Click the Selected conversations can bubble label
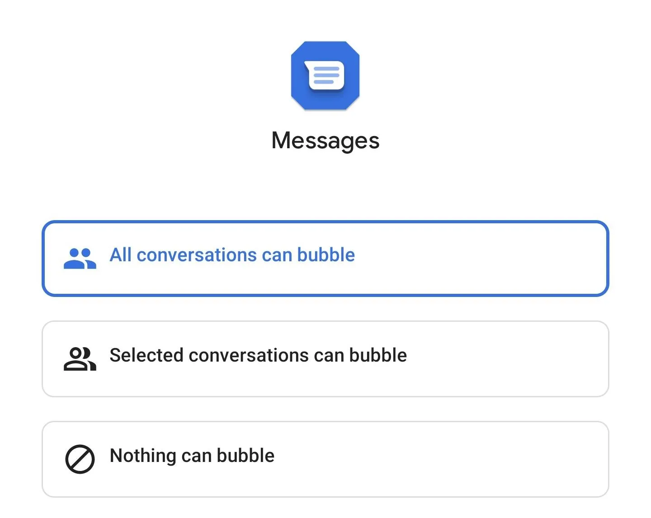The image size is (651, 518). point(258,355)
